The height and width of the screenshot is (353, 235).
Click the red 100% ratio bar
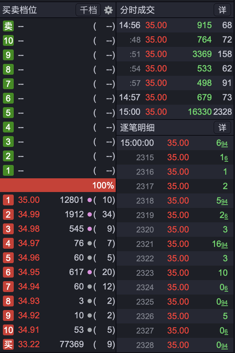tap(58, 185)
